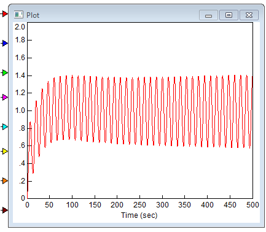Screen dimensions: 266x232
Task: Click the yellow input connector arrow
Action: coord(5,151)
